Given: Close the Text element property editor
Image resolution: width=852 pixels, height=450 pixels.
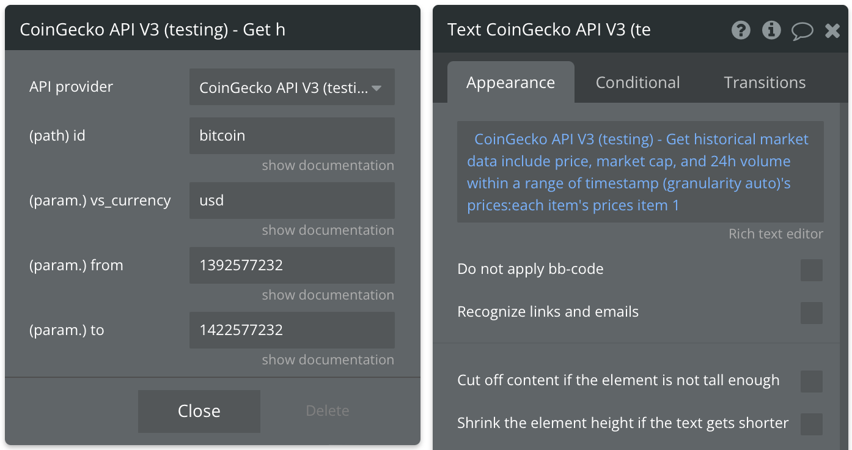Looking at the screenshot, I should [x=832, y=31].
